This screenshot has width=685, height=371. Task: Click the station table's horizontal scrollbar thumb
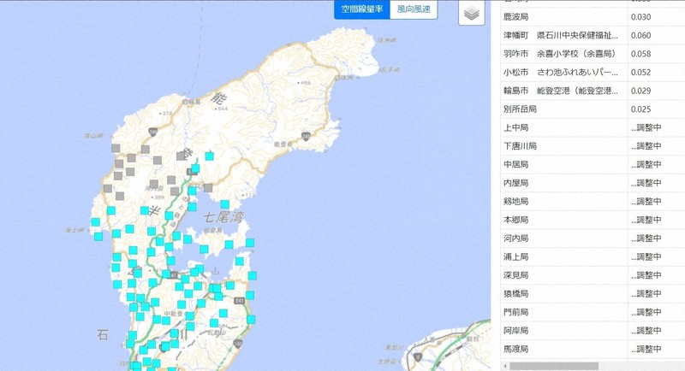[x=553, y=366]
